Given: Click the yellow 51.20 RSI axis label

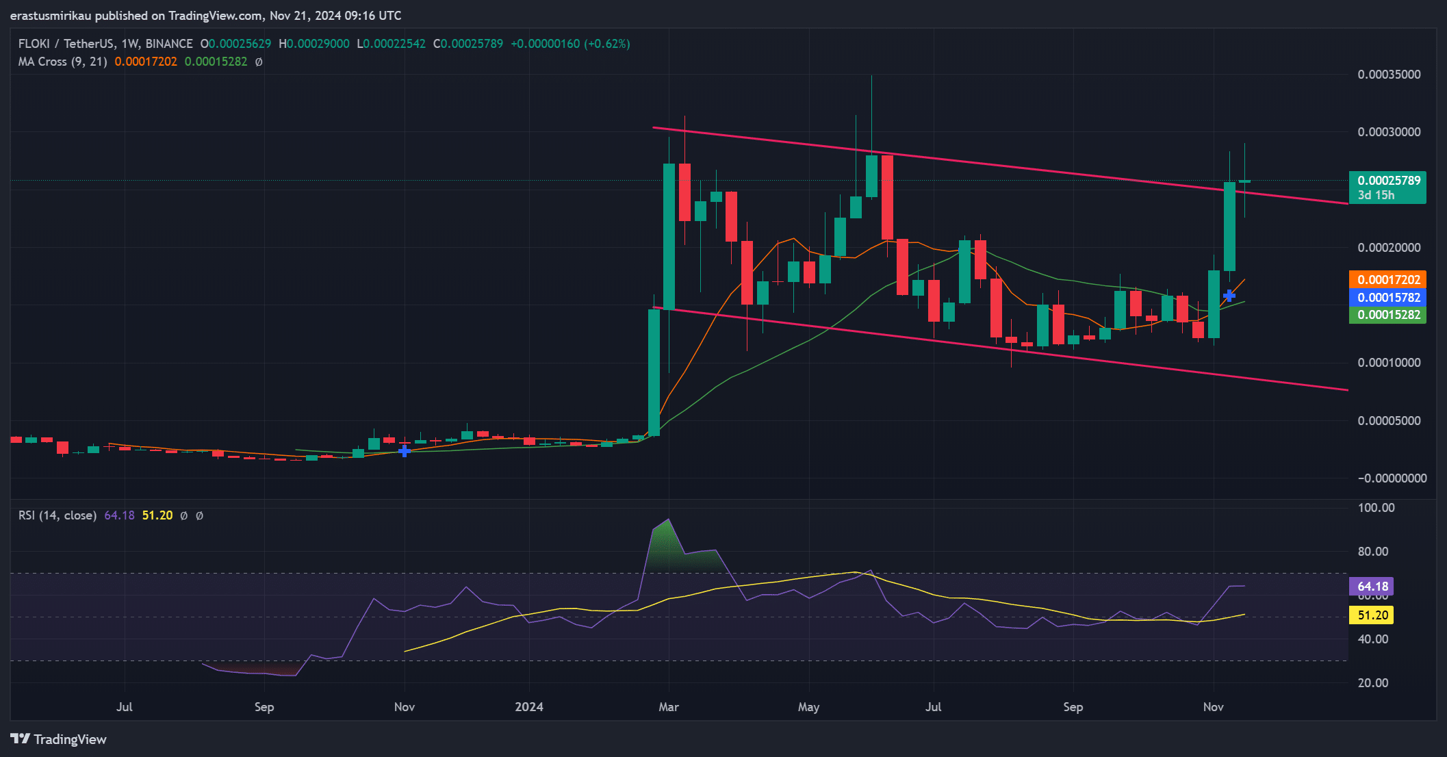Looking at the screenshot, I should [1372, 615].
